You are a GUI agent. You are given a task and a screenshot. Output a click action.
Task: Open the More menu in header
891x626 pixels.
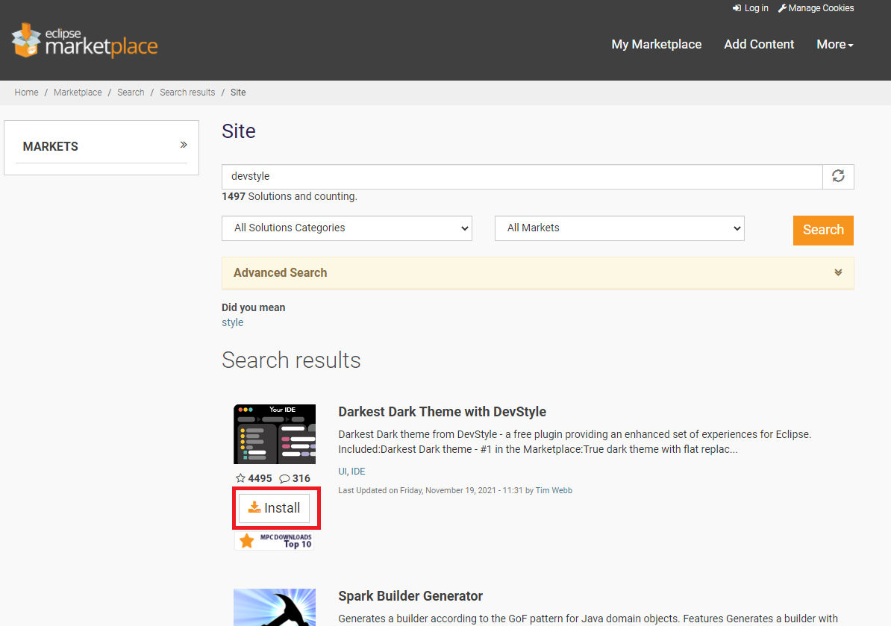click(835, 44)
